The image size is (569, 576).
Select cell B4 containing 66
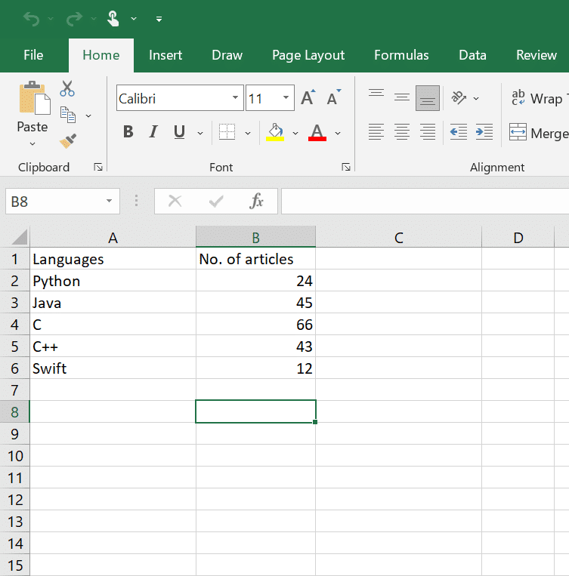click(255, 325)
